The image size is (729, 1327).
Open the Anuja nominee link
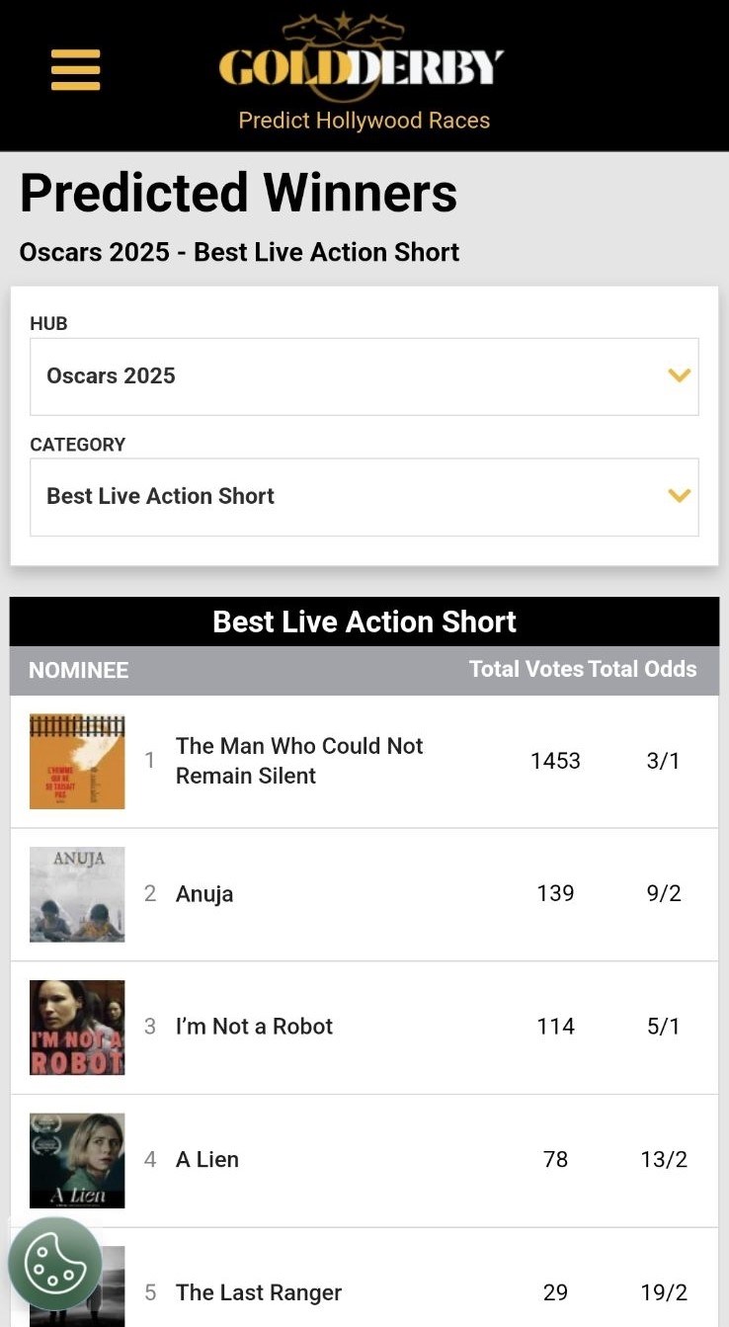[204, 894]
